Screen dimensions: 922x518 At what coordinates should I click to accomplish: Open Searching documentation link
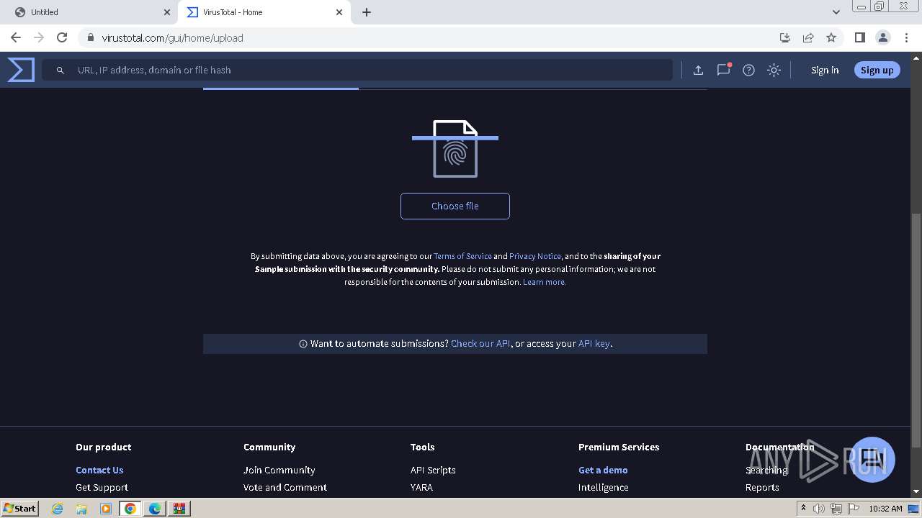(x=766, y=470)
